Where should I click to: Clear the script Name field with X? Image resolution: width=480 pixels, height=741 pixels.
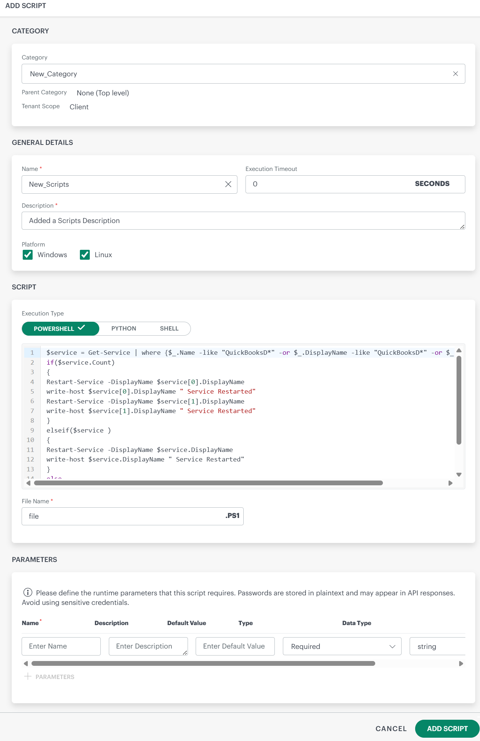click(x=228, y=184)
